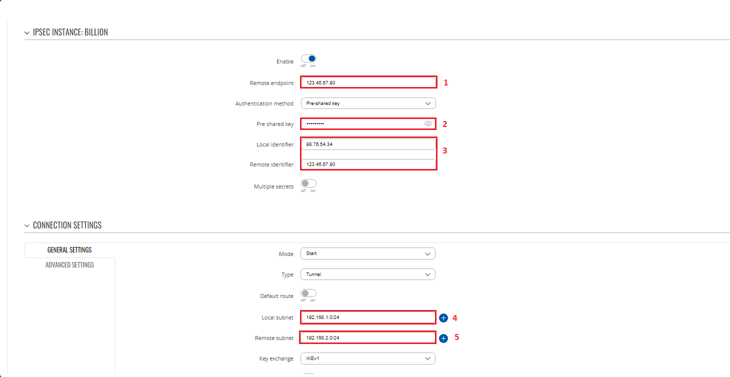Viewport: 730px width, 377px height.
Task: Open the Key exchange dropdown
Action: pyautogui.click(x=368, y=358)
